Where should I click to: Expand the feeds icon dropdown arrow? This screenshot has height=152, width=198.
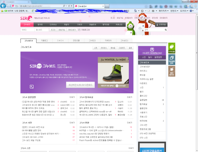click(x=145, y=11)
